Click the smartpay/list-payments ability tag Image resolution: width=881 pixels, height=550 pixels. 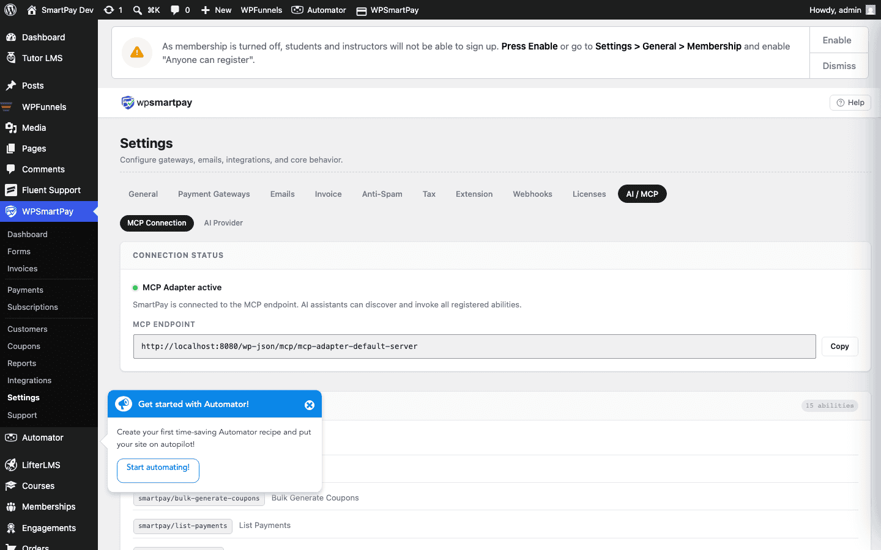coord(183,526)
